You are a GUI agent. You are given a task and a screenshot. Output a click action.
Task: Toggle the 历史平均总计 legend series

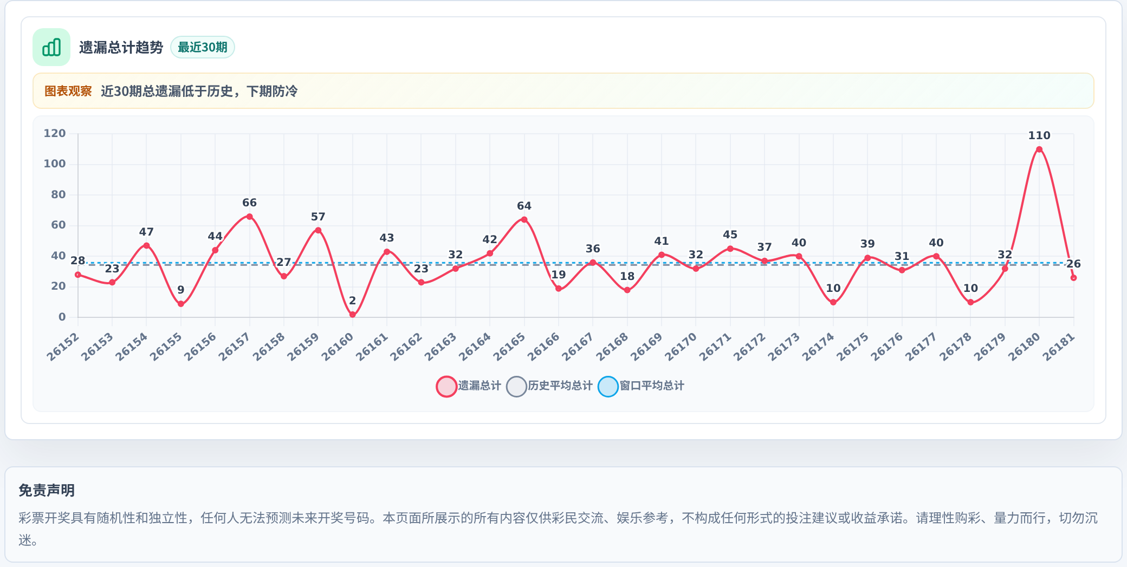click(550, 386)
